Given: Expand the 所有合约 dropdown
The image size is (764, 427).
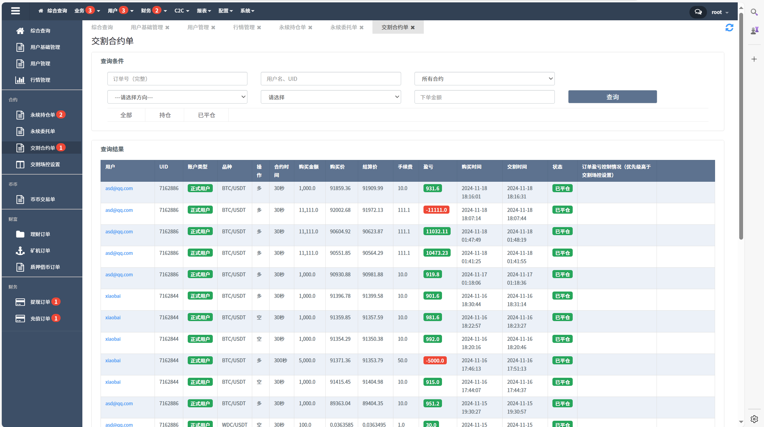Looking at the screenshot, I should pos(484,78).
